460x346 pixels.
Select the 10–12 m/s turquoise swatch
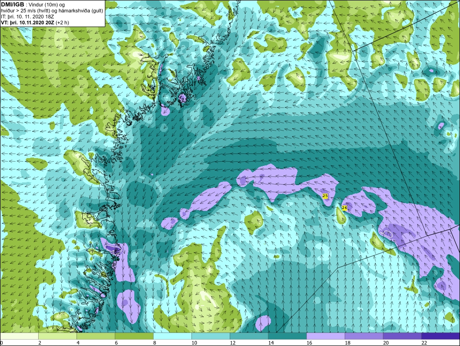211,336
